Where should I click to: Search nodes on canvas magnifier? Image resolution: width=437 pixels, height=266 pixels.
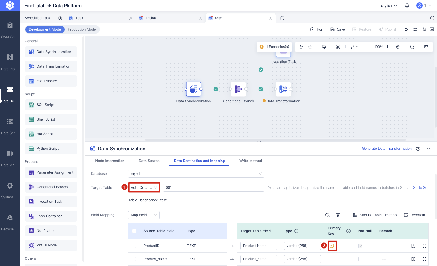pos(412,47)
